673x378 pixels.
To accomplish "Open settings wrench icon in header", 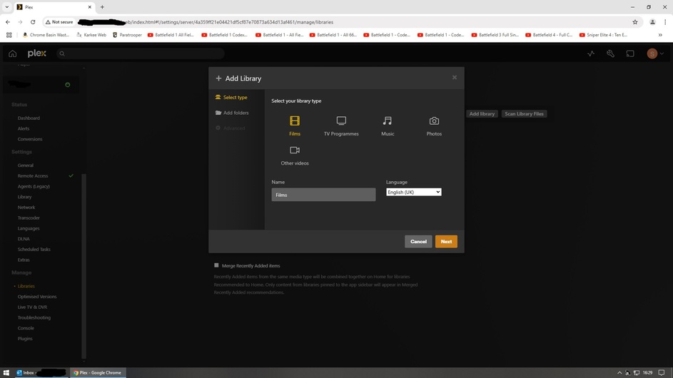I will click(610, 53).
